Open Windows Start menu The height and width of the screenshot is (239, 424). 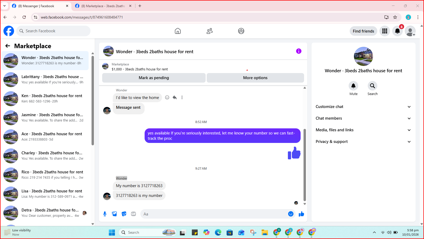112,232
